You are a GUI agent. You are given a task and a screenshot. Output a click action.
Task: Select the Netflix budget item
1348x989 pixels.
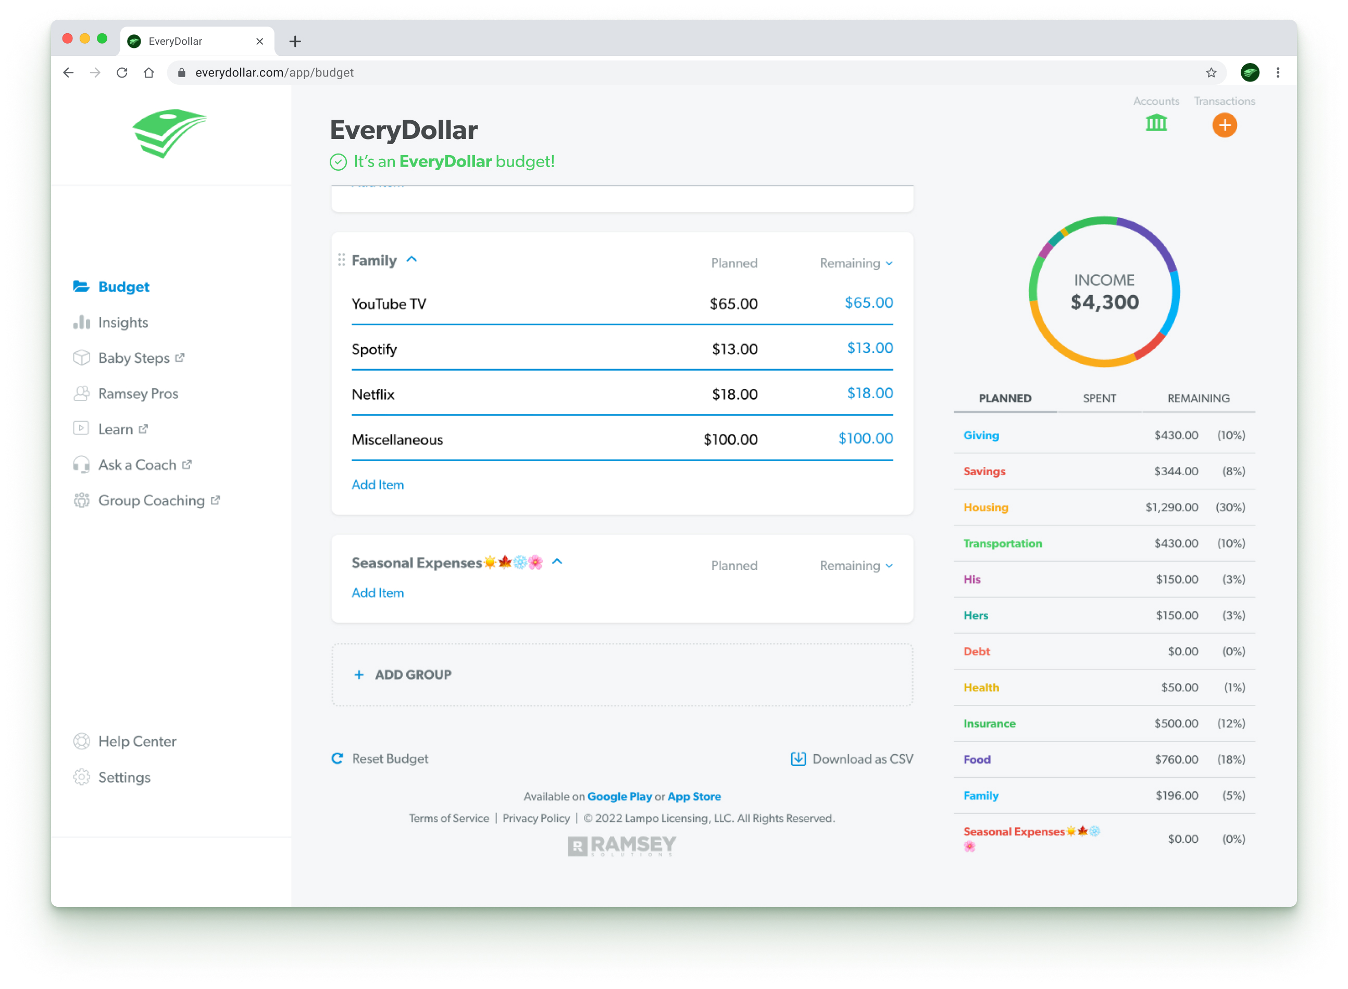tap(622, 395)
